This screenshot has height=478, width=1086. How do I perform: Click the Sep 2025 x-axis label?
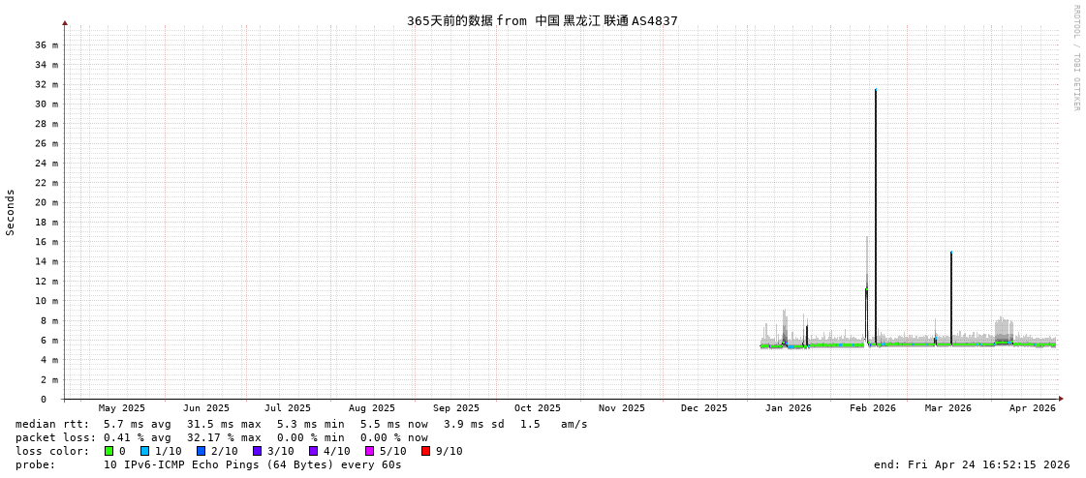pyautogui.click(x=455, y=408)
